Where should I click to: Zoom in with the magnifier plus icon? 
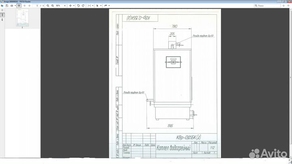(52, 6)
